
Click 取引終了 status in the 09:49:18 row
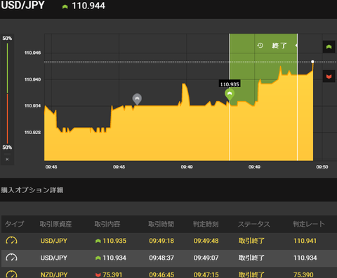[x=251, y=241]
